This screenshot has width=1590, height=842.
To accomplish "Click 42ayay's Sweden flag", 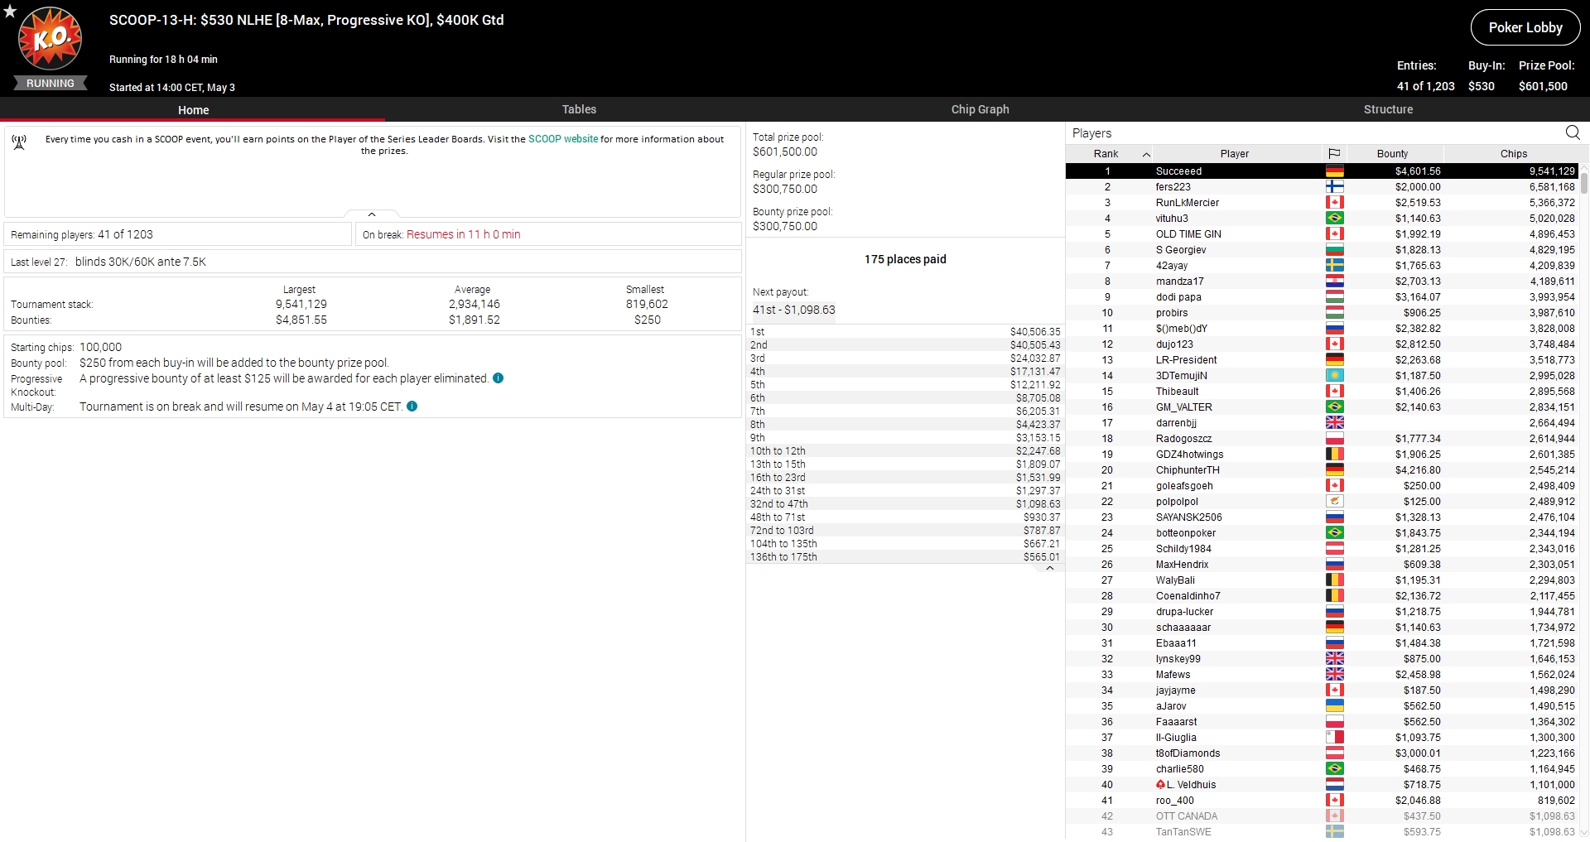I will (x=1334, y=266).
